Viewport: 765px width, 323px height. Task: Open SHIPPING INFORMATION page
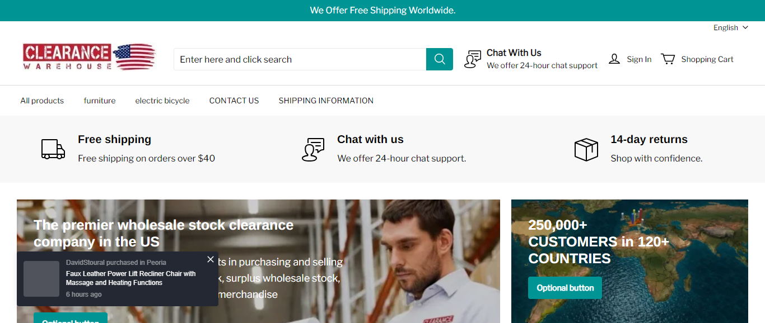point(326,101)
